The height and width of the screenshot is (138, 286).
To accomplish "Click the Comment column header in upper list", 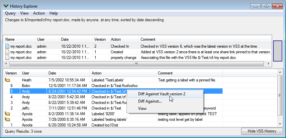I will [148, 39].
